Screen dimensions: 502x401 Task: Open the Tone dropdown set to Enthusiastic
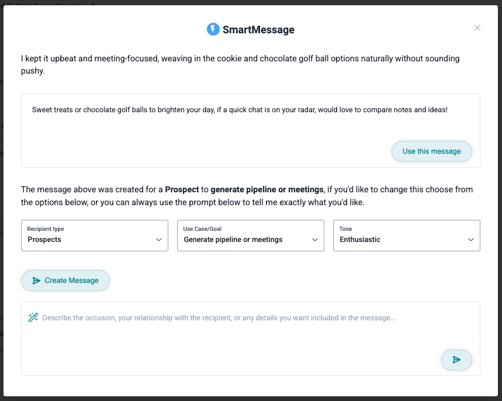406,236
